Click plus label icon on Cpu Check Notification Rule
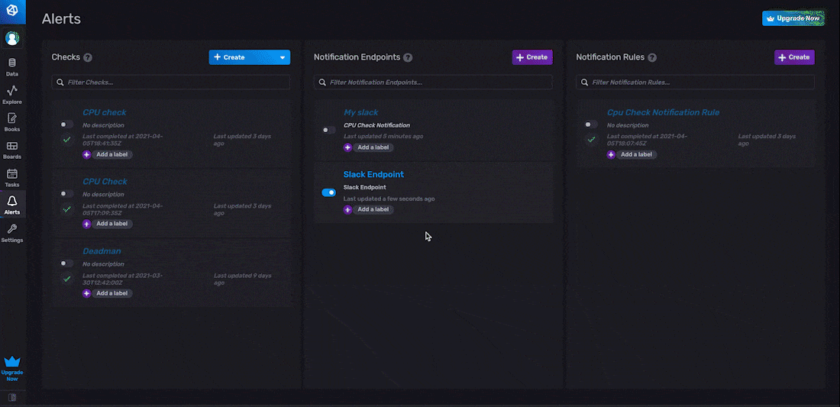The height and width of the screenshot is (407, 840). tap(611, 154)
